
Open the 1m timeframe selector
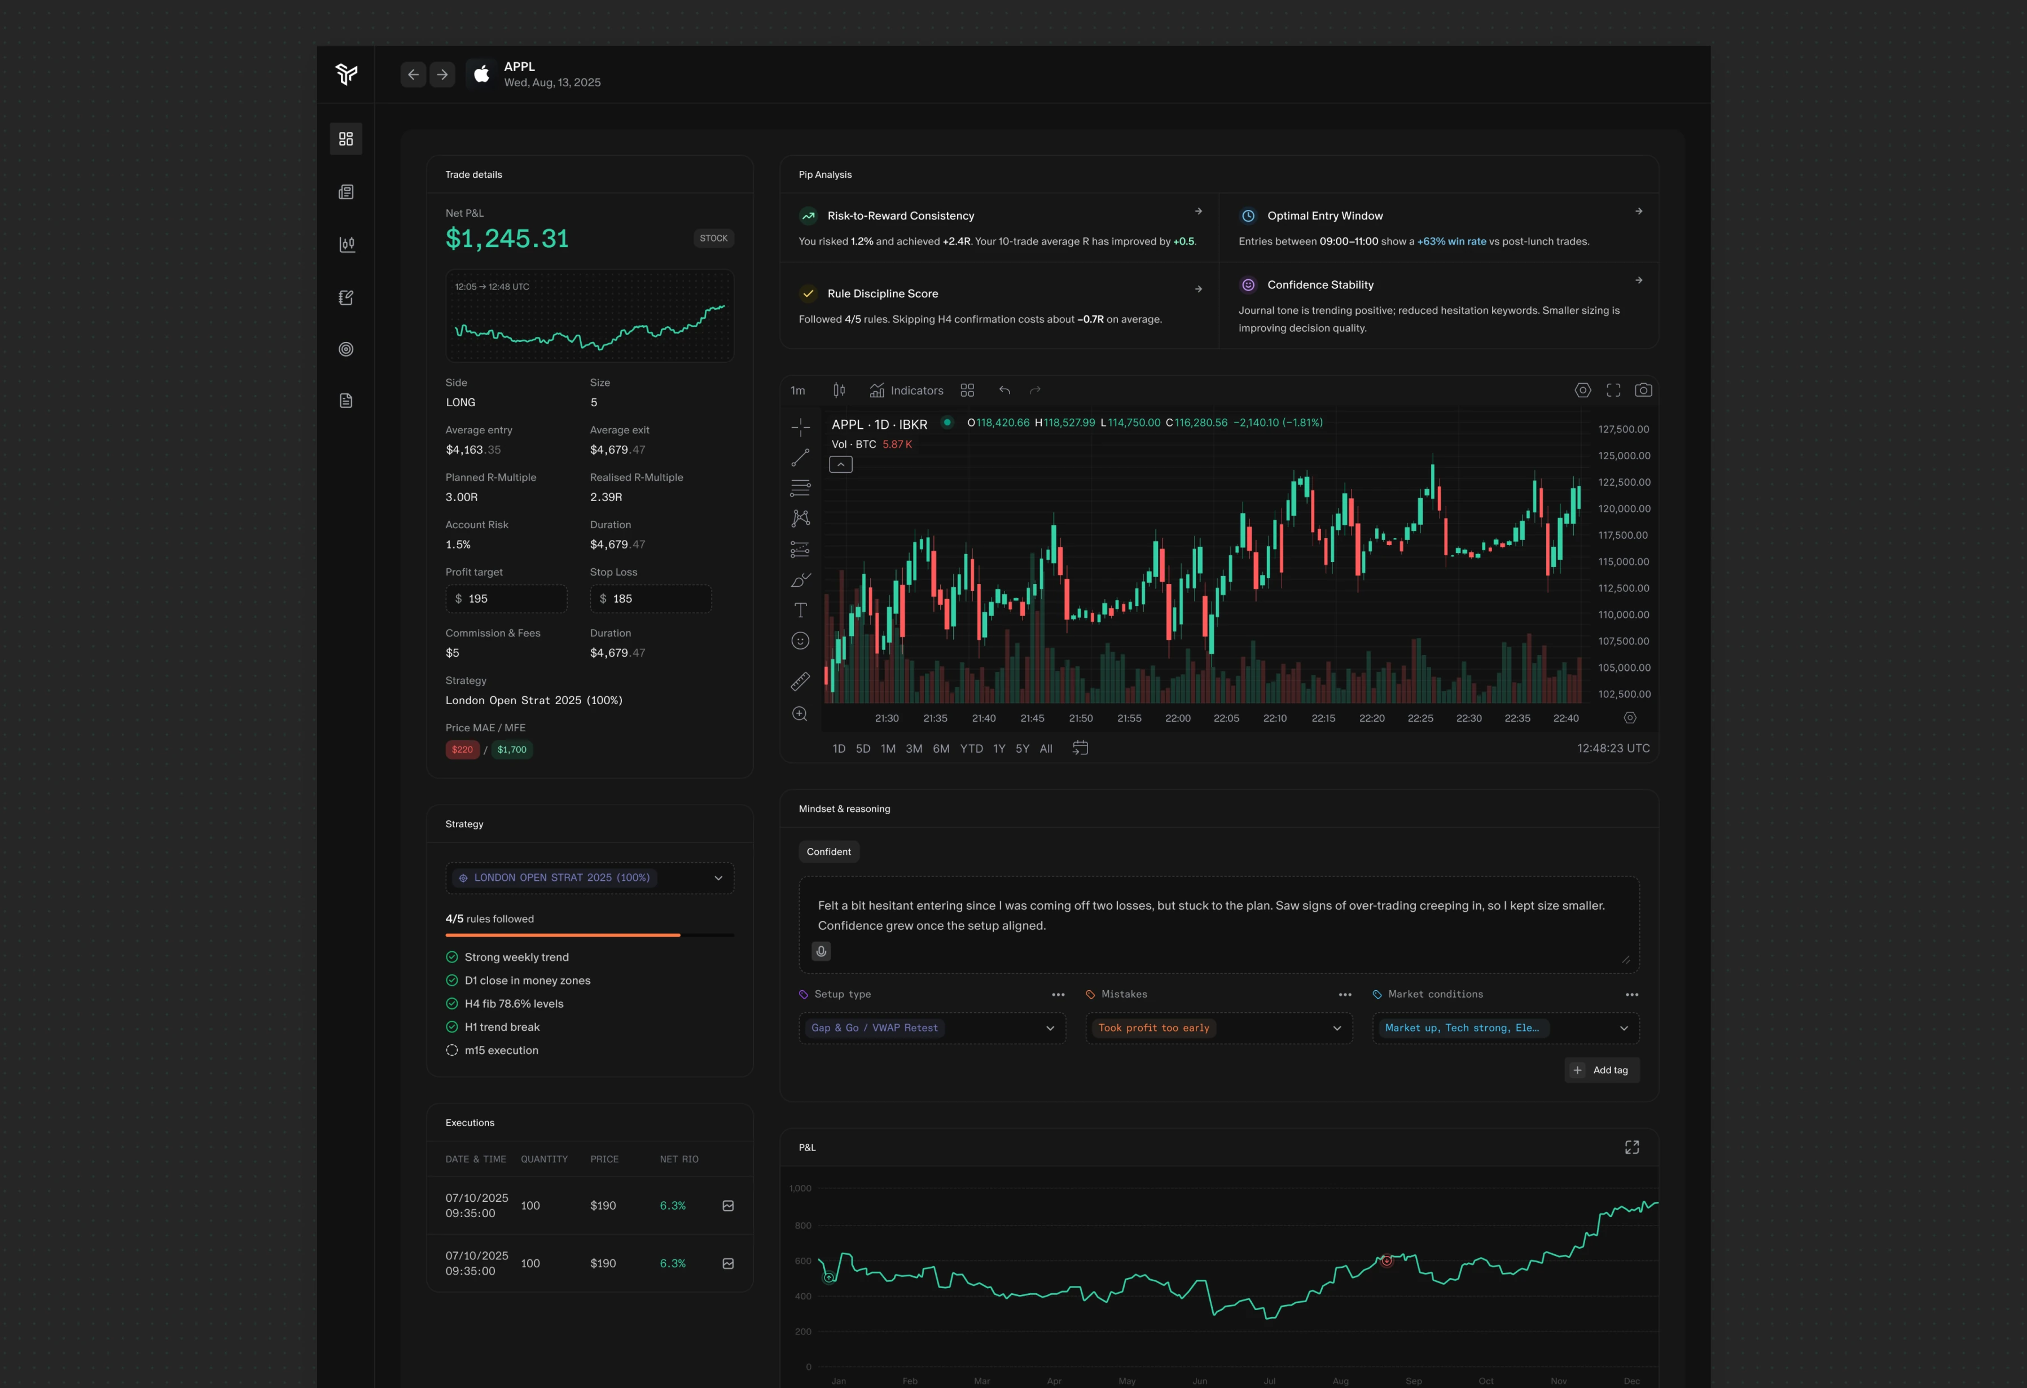click(x=798, y=390)
